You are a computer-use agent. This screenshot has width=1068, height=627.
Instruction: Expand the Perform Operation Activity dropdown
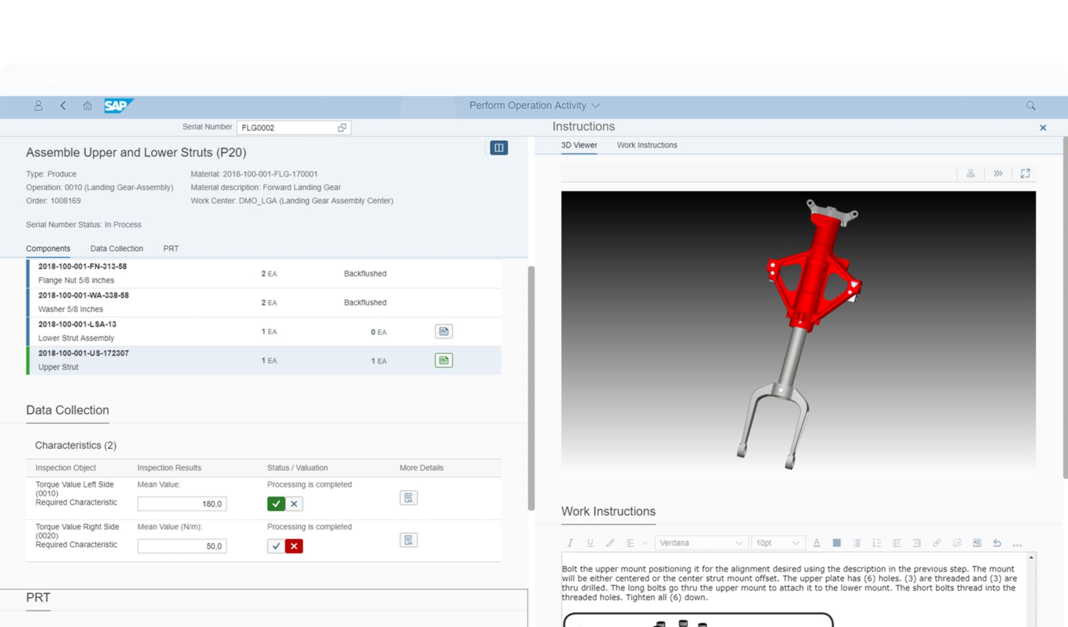[x=595, y=105]
